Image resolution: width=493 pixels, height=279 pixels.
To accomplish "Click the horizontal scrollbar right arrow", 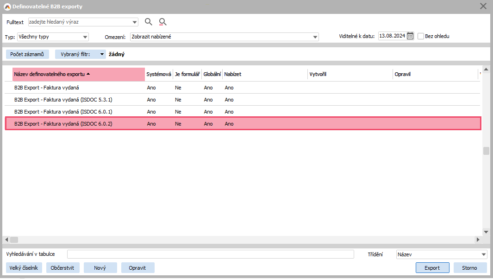I will [x=478, y=240].
